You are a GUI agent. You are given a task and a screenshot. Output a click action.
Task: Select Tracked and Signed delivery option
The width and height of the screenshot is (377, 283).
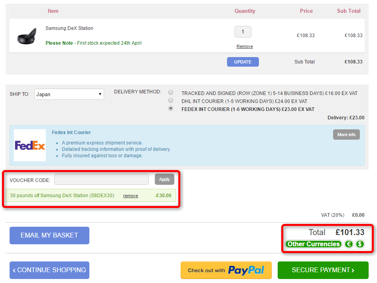tap(171, 93)
